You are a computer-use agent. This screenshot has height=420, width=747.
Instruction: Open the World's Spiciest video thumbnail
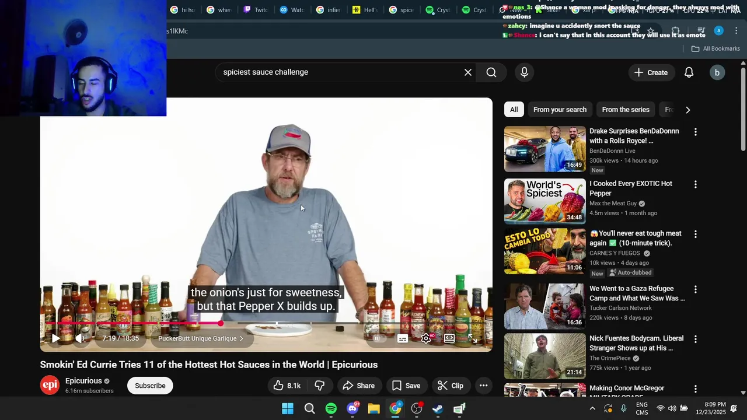click(544, 201)
